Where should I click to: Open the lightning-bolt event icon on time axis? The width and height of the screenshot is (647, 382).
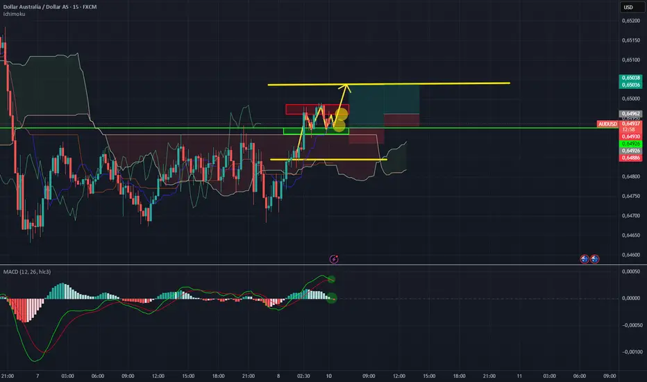coord(334,259)
